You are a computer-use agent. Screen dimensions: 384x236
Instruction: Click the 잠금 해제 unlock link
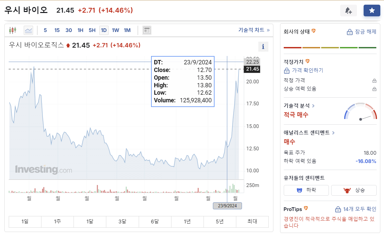[x=362, y=32]
